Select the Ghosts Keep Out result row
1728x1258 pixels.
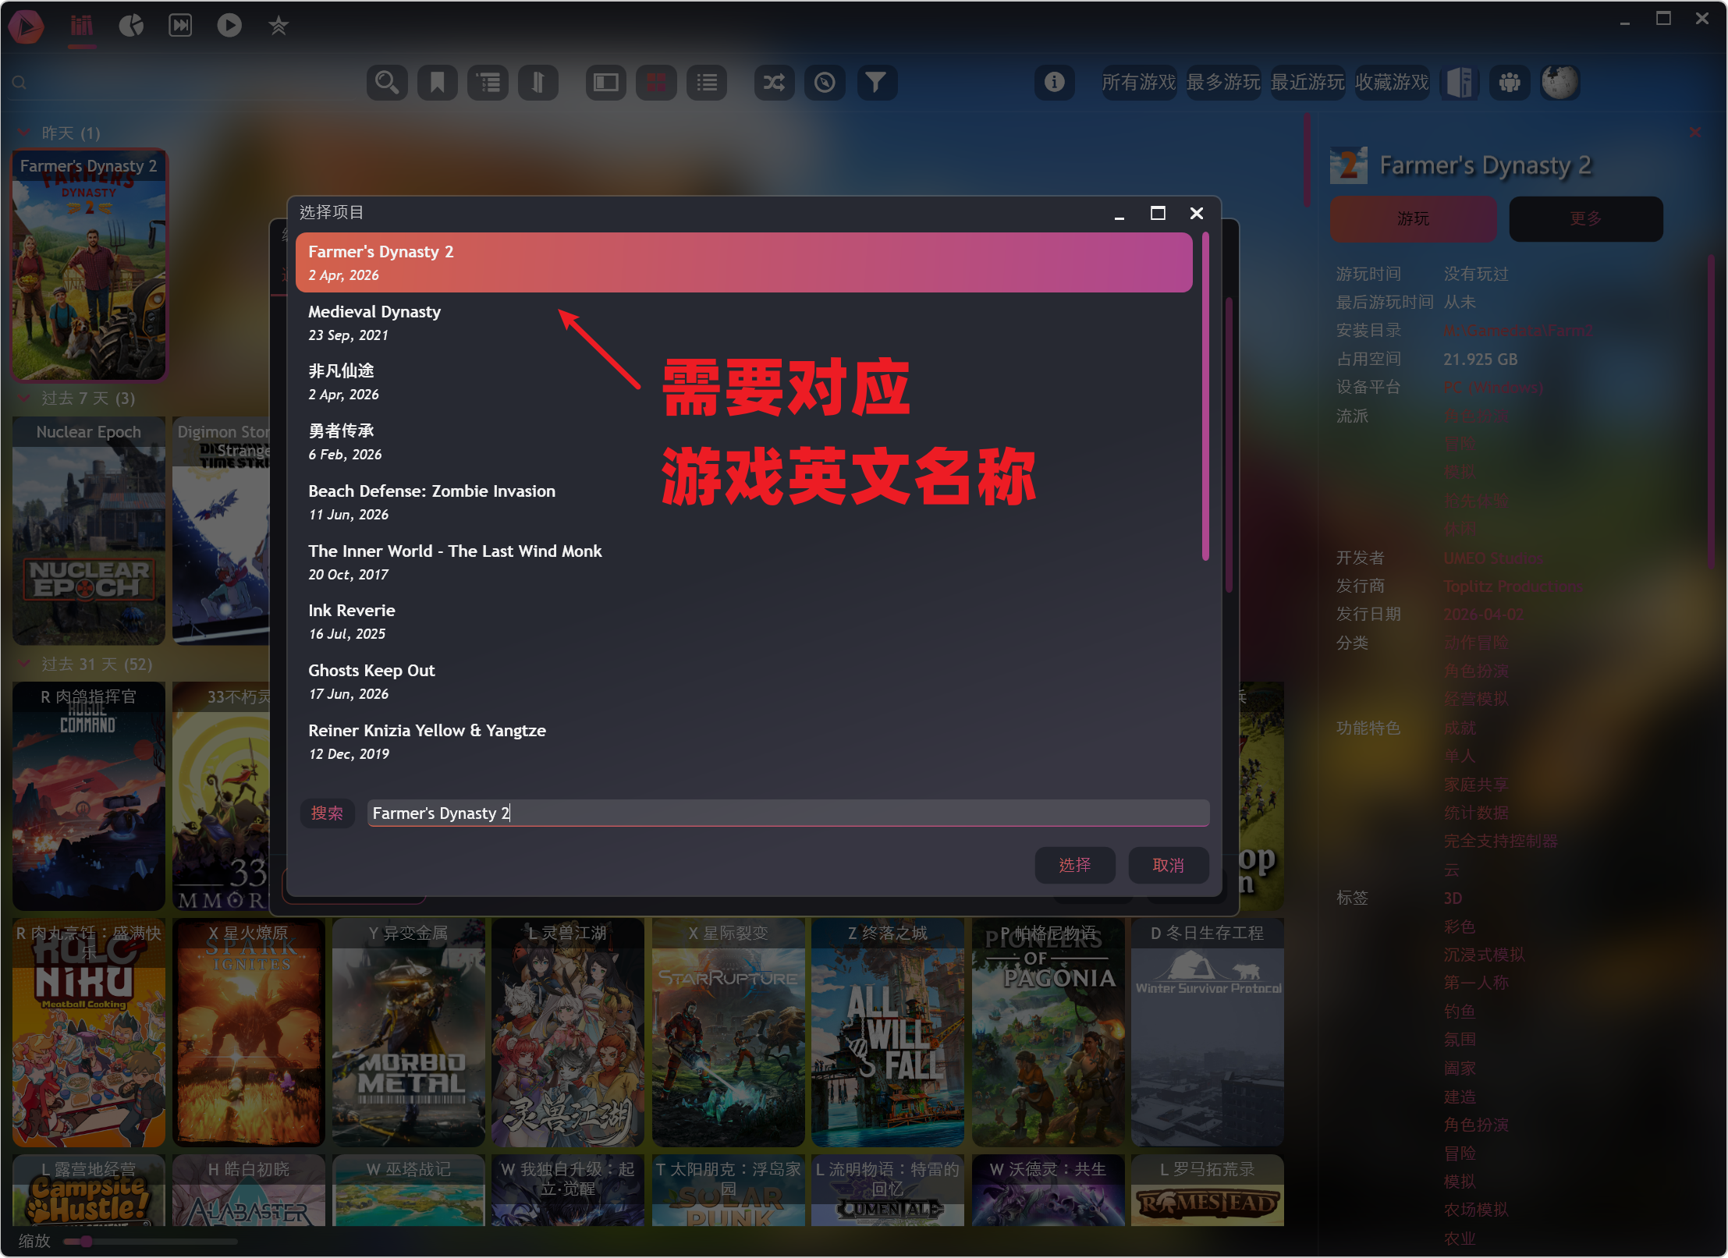pos(743,682)
